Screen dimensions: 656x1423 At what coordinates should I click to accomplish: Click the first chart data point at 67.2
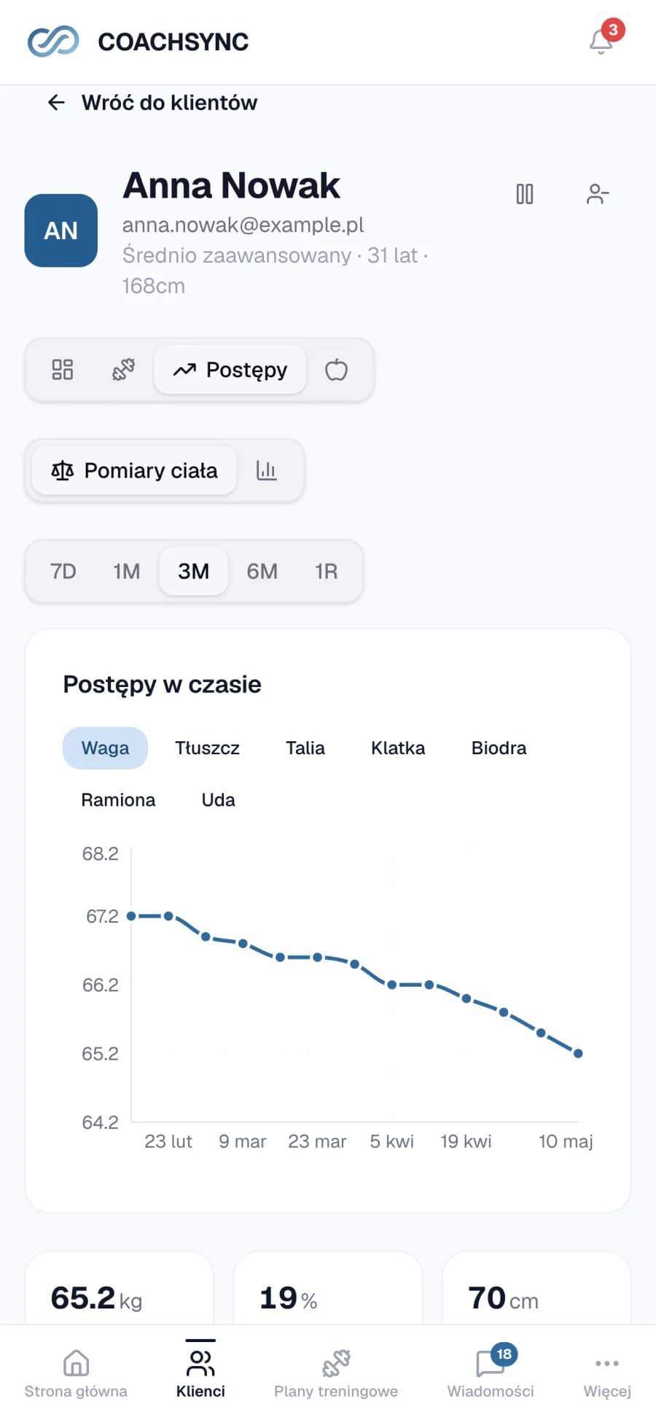(131, 915)
